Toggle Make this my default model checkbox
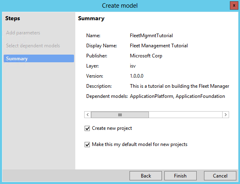 pyautogui.click(x=87, y=144)
